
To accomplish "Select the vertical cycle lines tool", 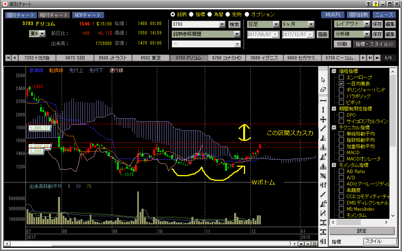I will pyautogui.click(x=323, y=241).
